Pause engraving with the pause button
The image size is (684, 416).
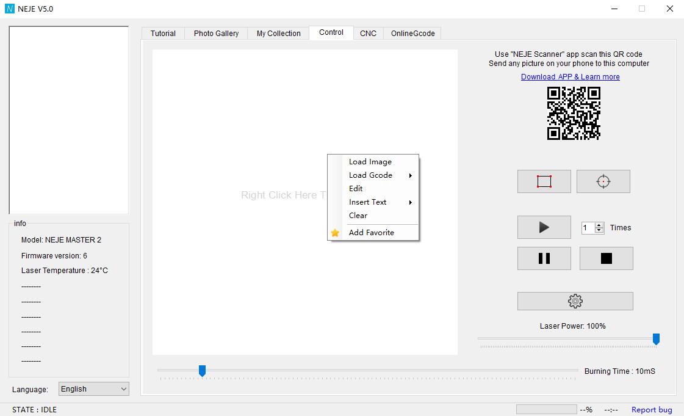point(544,258)
